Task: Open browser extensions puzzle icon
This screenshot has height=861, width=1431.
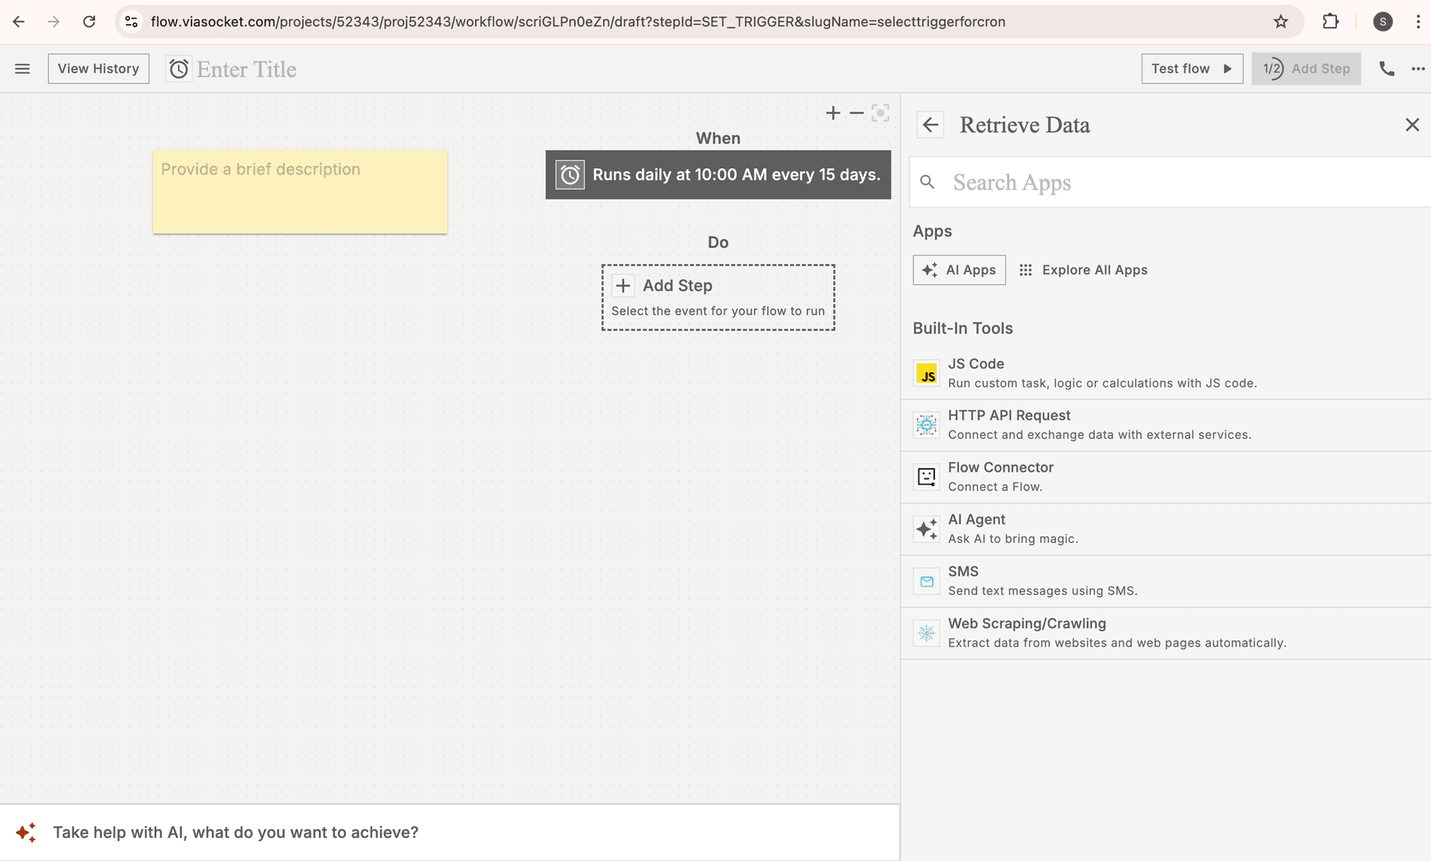Action: coord(1330,22)
